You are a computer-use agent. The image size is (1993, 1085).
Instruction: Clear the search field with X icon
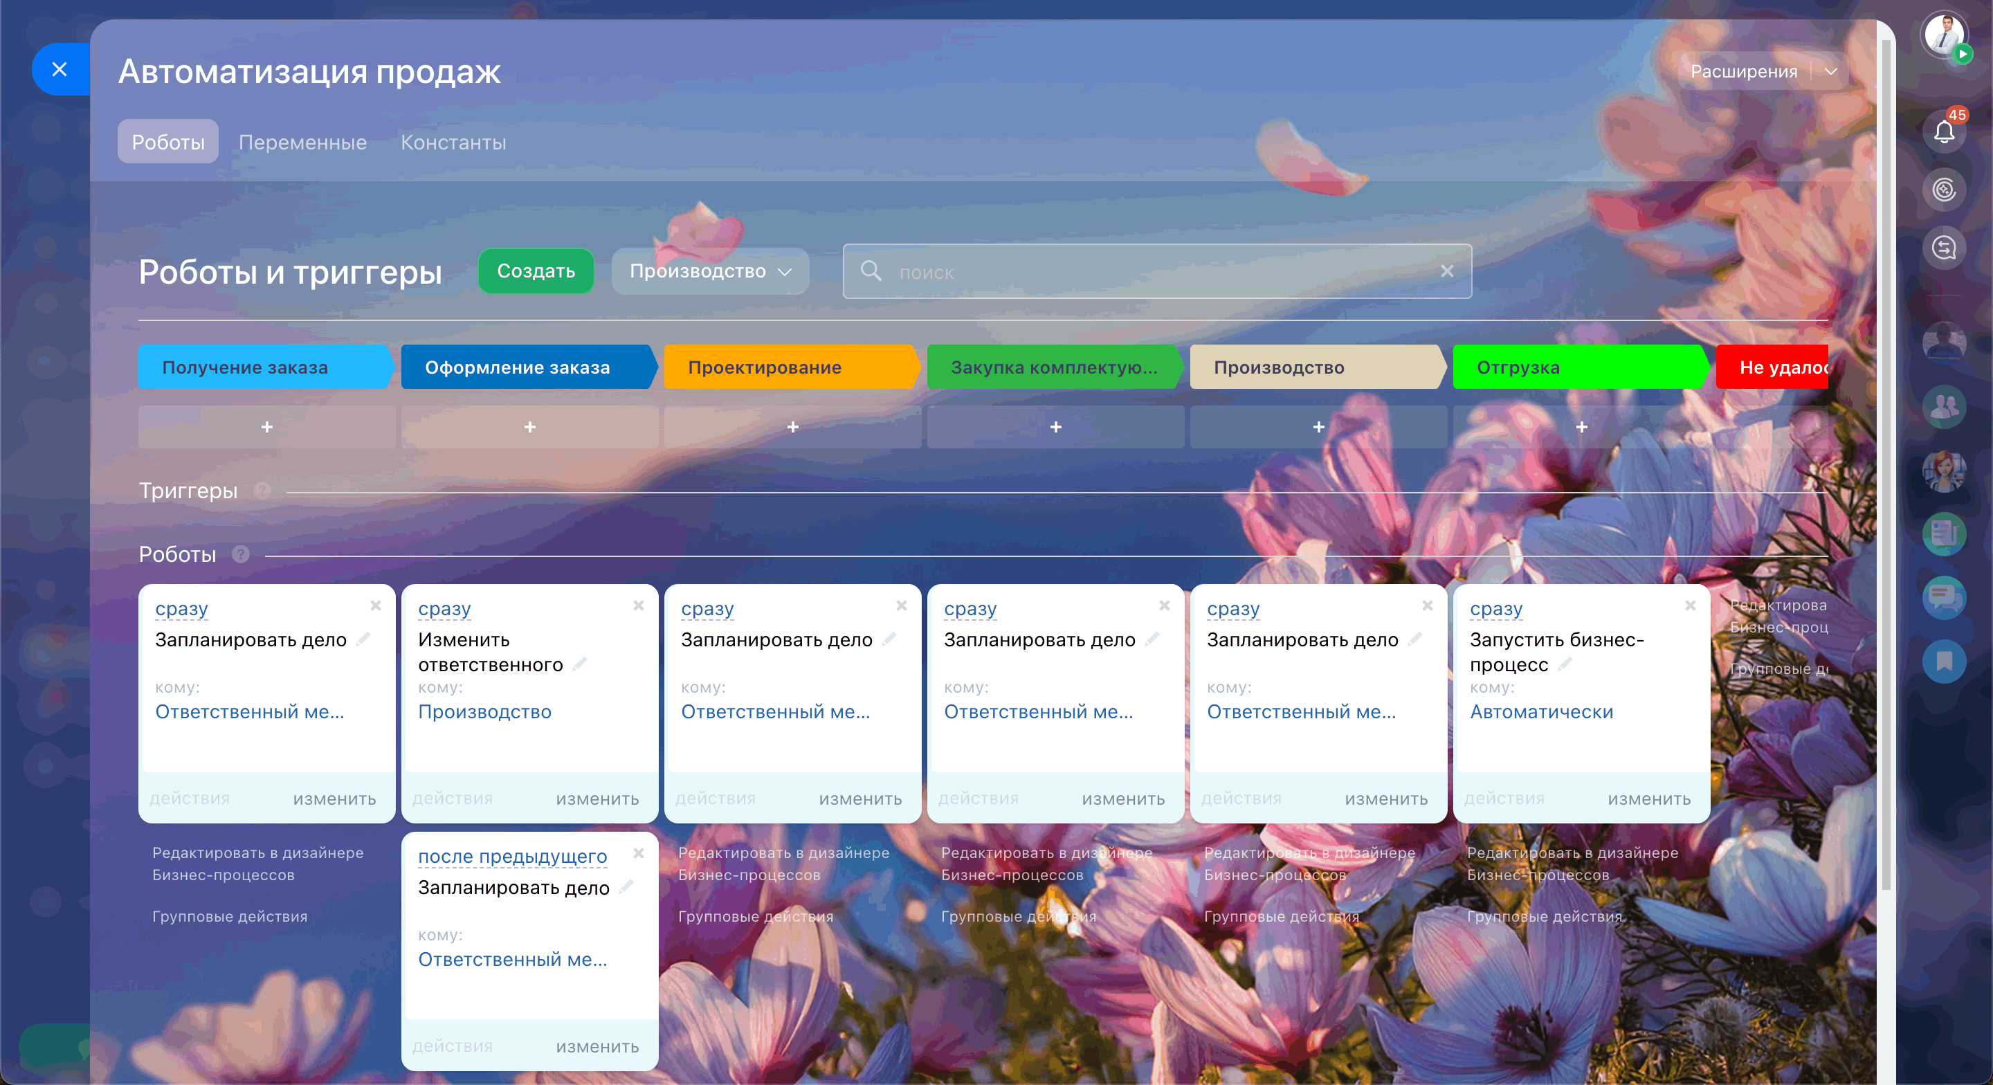(1446, 271)
